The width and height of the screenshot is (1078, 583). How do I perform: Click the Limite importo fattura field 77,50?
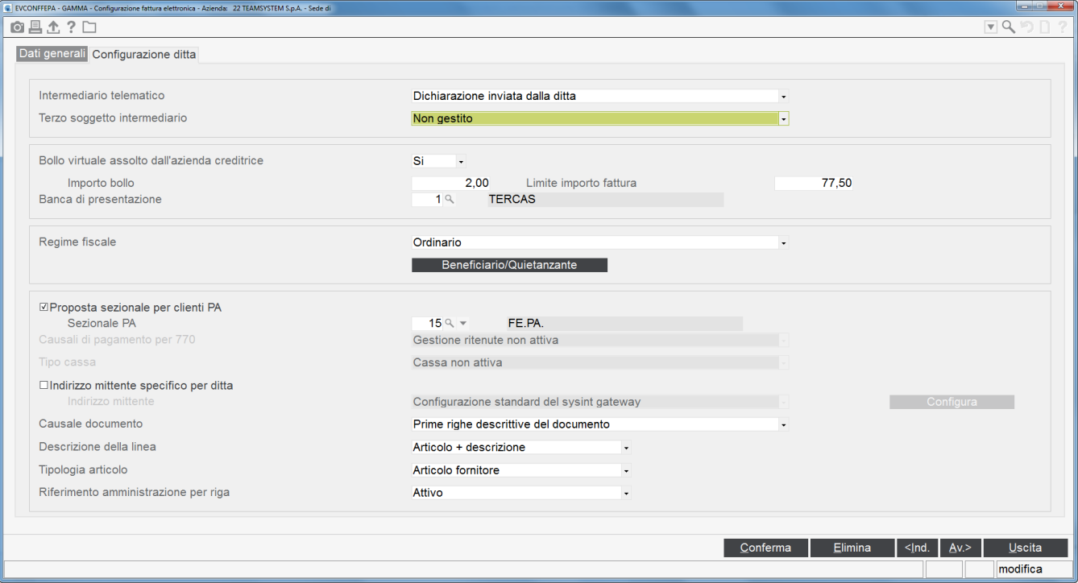pos(814,183)
